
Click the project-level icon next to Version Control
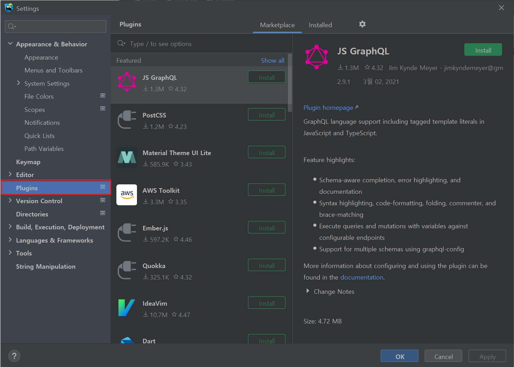click(103, 200)
